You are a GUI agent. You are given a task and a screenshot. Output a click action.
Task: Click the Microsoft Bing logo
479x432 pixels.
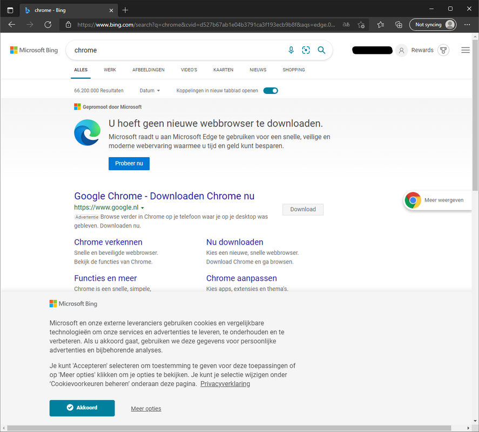34,50
